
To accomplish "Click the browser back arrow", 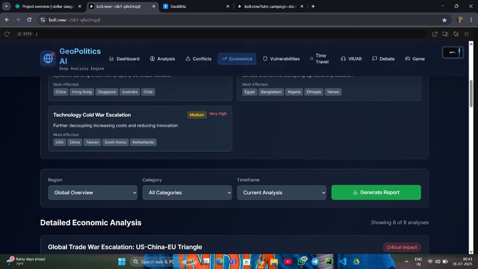I will 7,20.
